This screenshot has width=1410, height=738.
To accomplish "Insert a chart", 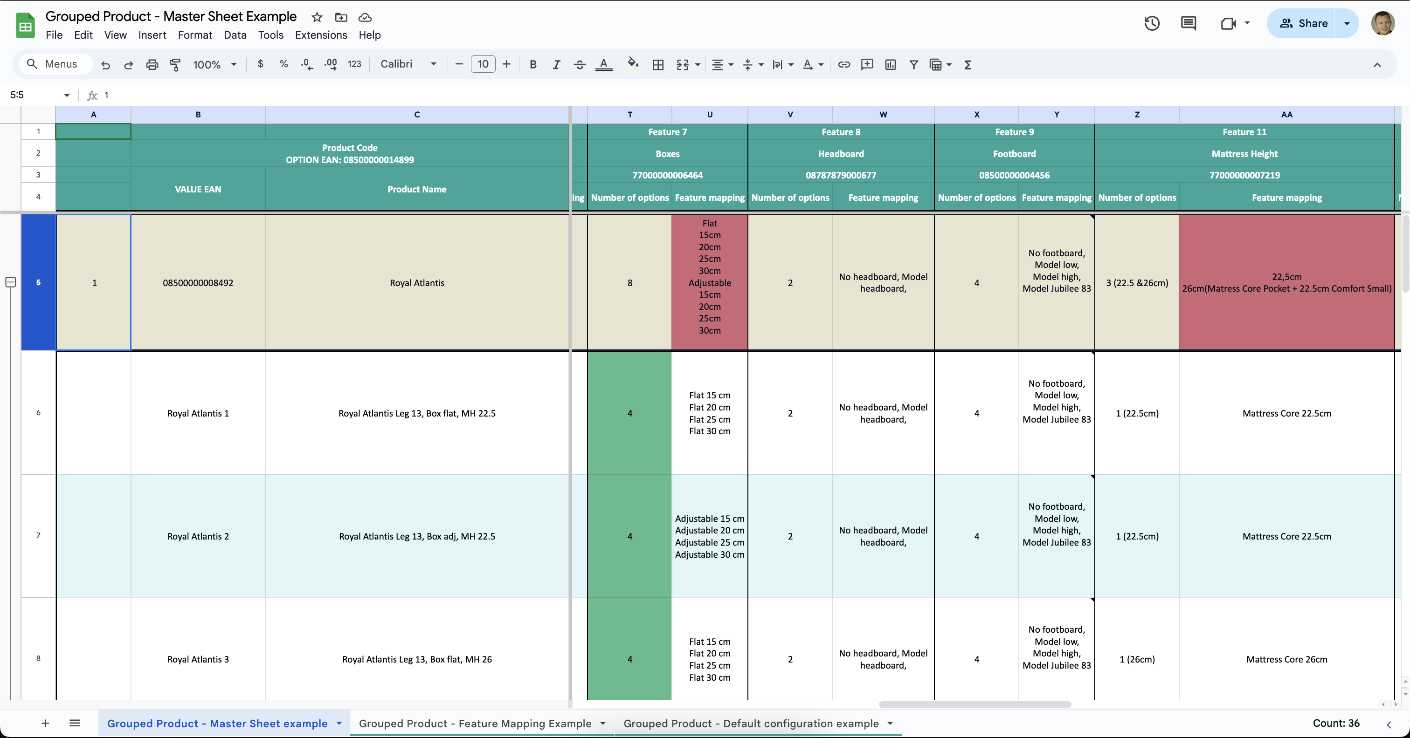I will point(890,64).
